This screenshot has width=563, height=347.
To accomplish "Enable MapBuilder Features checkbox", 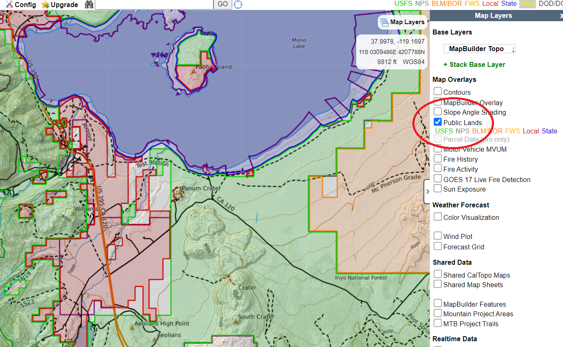I will click(x=438, y=303).
